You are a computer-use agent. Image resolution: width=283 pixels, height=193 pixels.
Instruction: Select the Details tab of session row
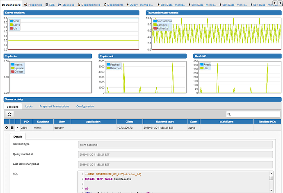pyautogui.click(x=18, y=136)
